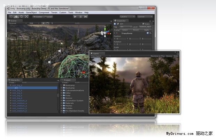Viewport: 216px width, 139px height.
Task: Open the Free Aspect dropdown in Game view
Action: (101, 56)
